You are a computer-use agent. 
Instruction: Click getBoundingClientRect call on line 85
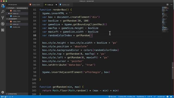[89, 24]
